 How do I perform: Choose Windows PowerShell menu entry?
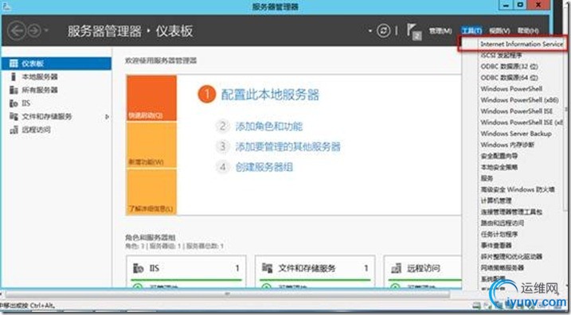(x=511, y=89)
